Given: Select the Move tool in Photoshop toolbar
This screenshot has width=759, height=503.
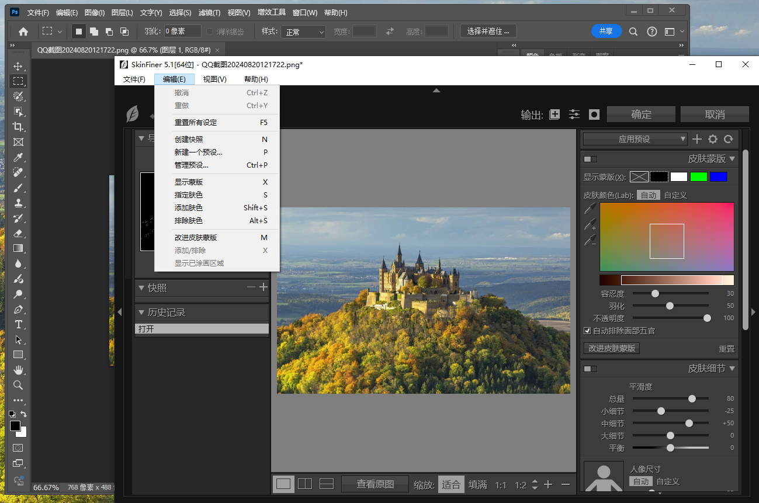Looking at the screenshot, I should 18,66.
